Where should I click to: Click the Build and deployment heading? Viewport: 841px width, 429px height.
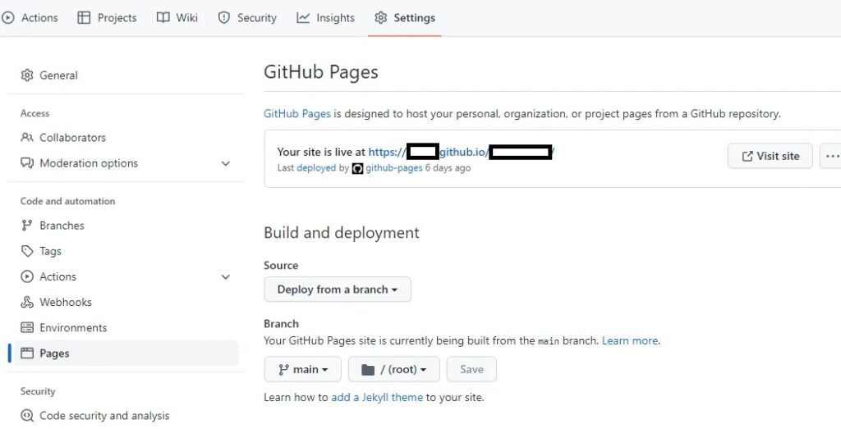click(x=342, y=232)
